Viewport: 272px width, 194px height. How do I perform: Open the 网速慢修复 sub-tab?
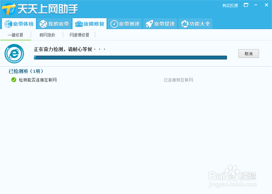point(79,35)
